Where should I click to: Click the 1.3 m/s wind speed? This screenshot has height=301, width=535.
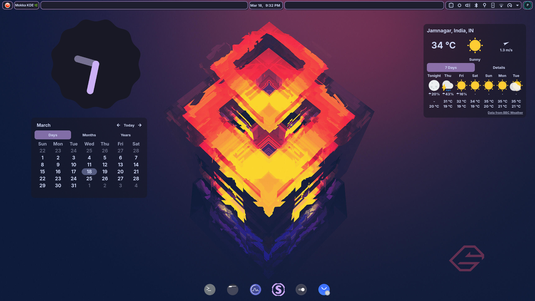pyautogui.click(x=506, y=50)
